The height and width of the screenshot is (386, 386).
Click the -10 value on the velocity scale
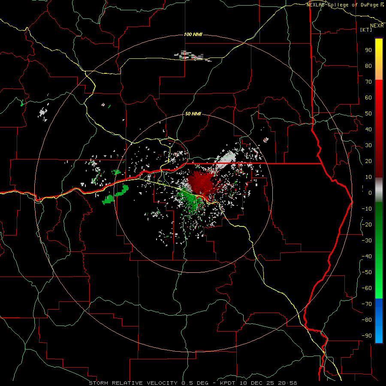(x=367, y=209)
